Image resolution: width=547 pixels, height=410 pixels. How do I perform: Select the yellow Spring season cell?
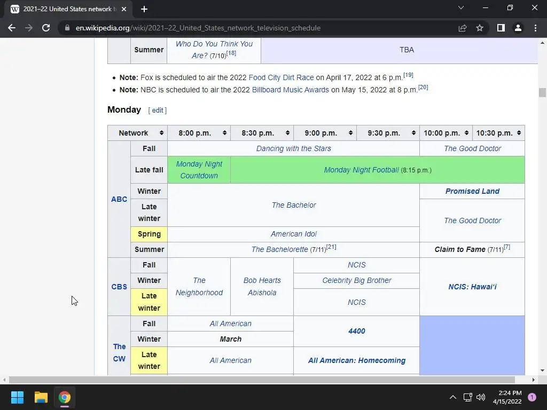[x=149, y=234]
